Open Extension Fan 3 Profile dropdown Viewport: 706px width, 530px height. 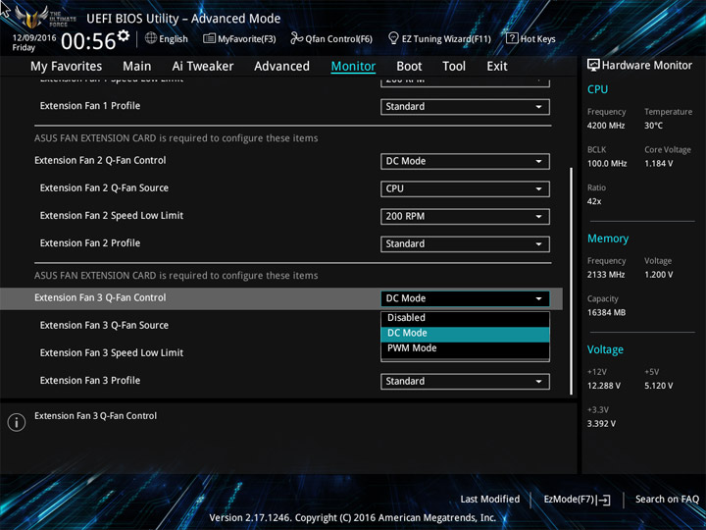click(x=465, y=381)
